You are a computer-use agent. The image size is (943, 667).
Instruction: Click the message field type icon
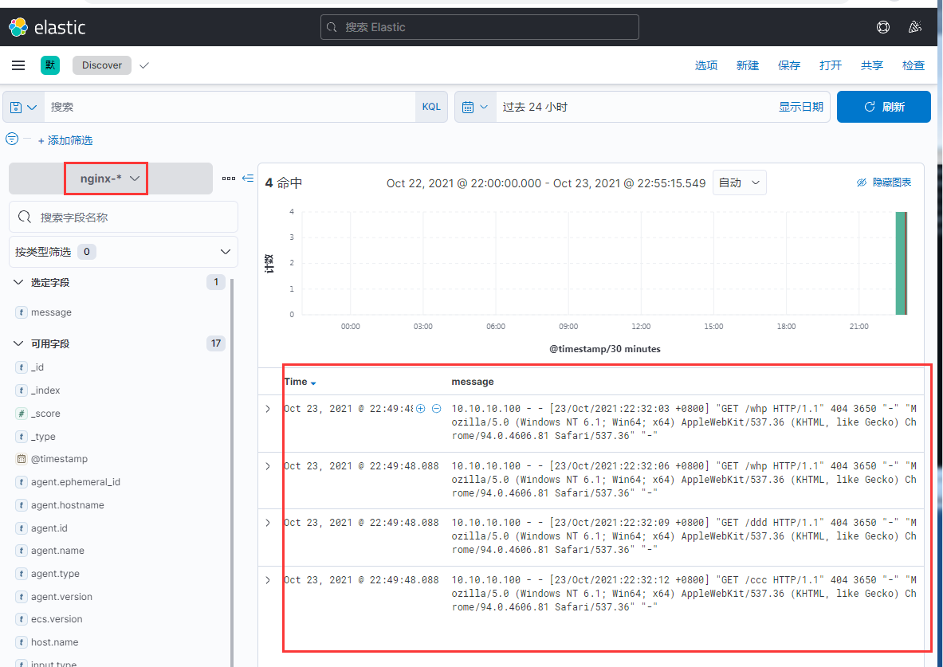pos(21,312)
